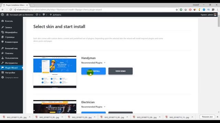Select the Plugin Installation Wizard tab
220x123 pixels.
[15, 5]
